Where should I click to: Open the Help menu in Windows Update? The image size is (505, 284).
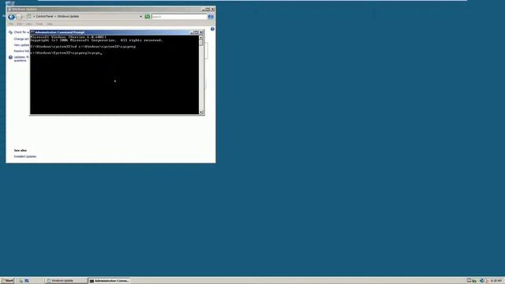tap(50, 24)
